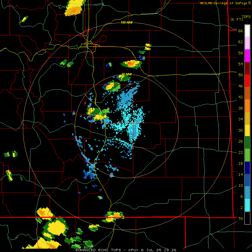
Task: Click the [K FT] units label
Action: (237, 20)
